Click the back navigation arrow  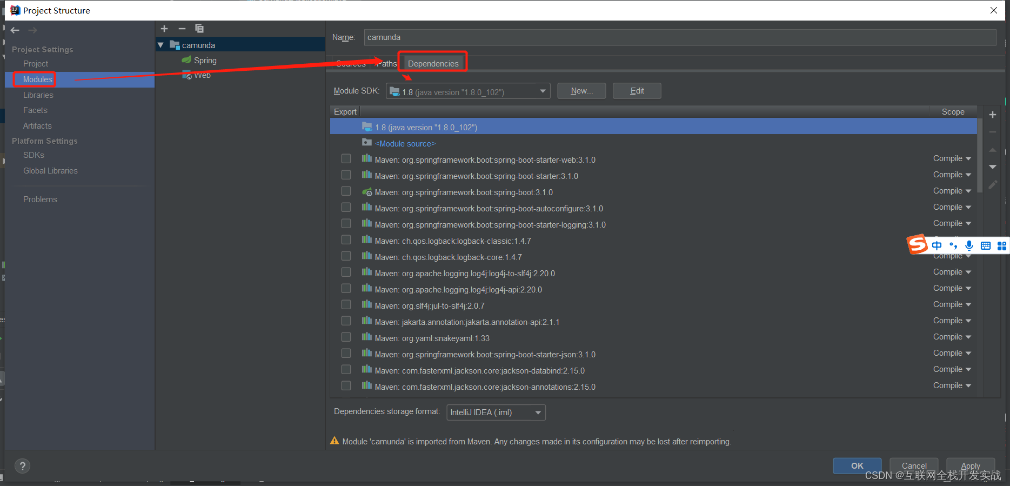[15, 30]
